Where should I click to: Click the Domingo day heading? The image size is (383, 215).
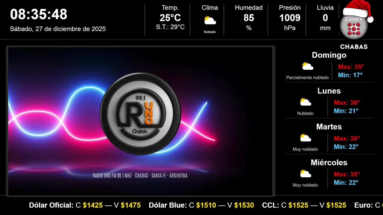click(329, 55)
